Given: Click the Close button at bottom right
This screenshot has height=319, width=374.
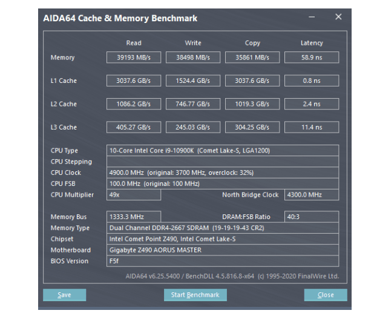Looking at the screenshot, I should tap(325, 295).
